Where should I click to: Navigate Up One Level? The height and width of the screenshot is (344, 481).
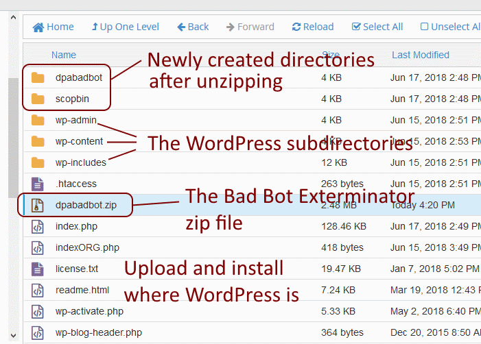pyautogui.click(x=126, y=27)
